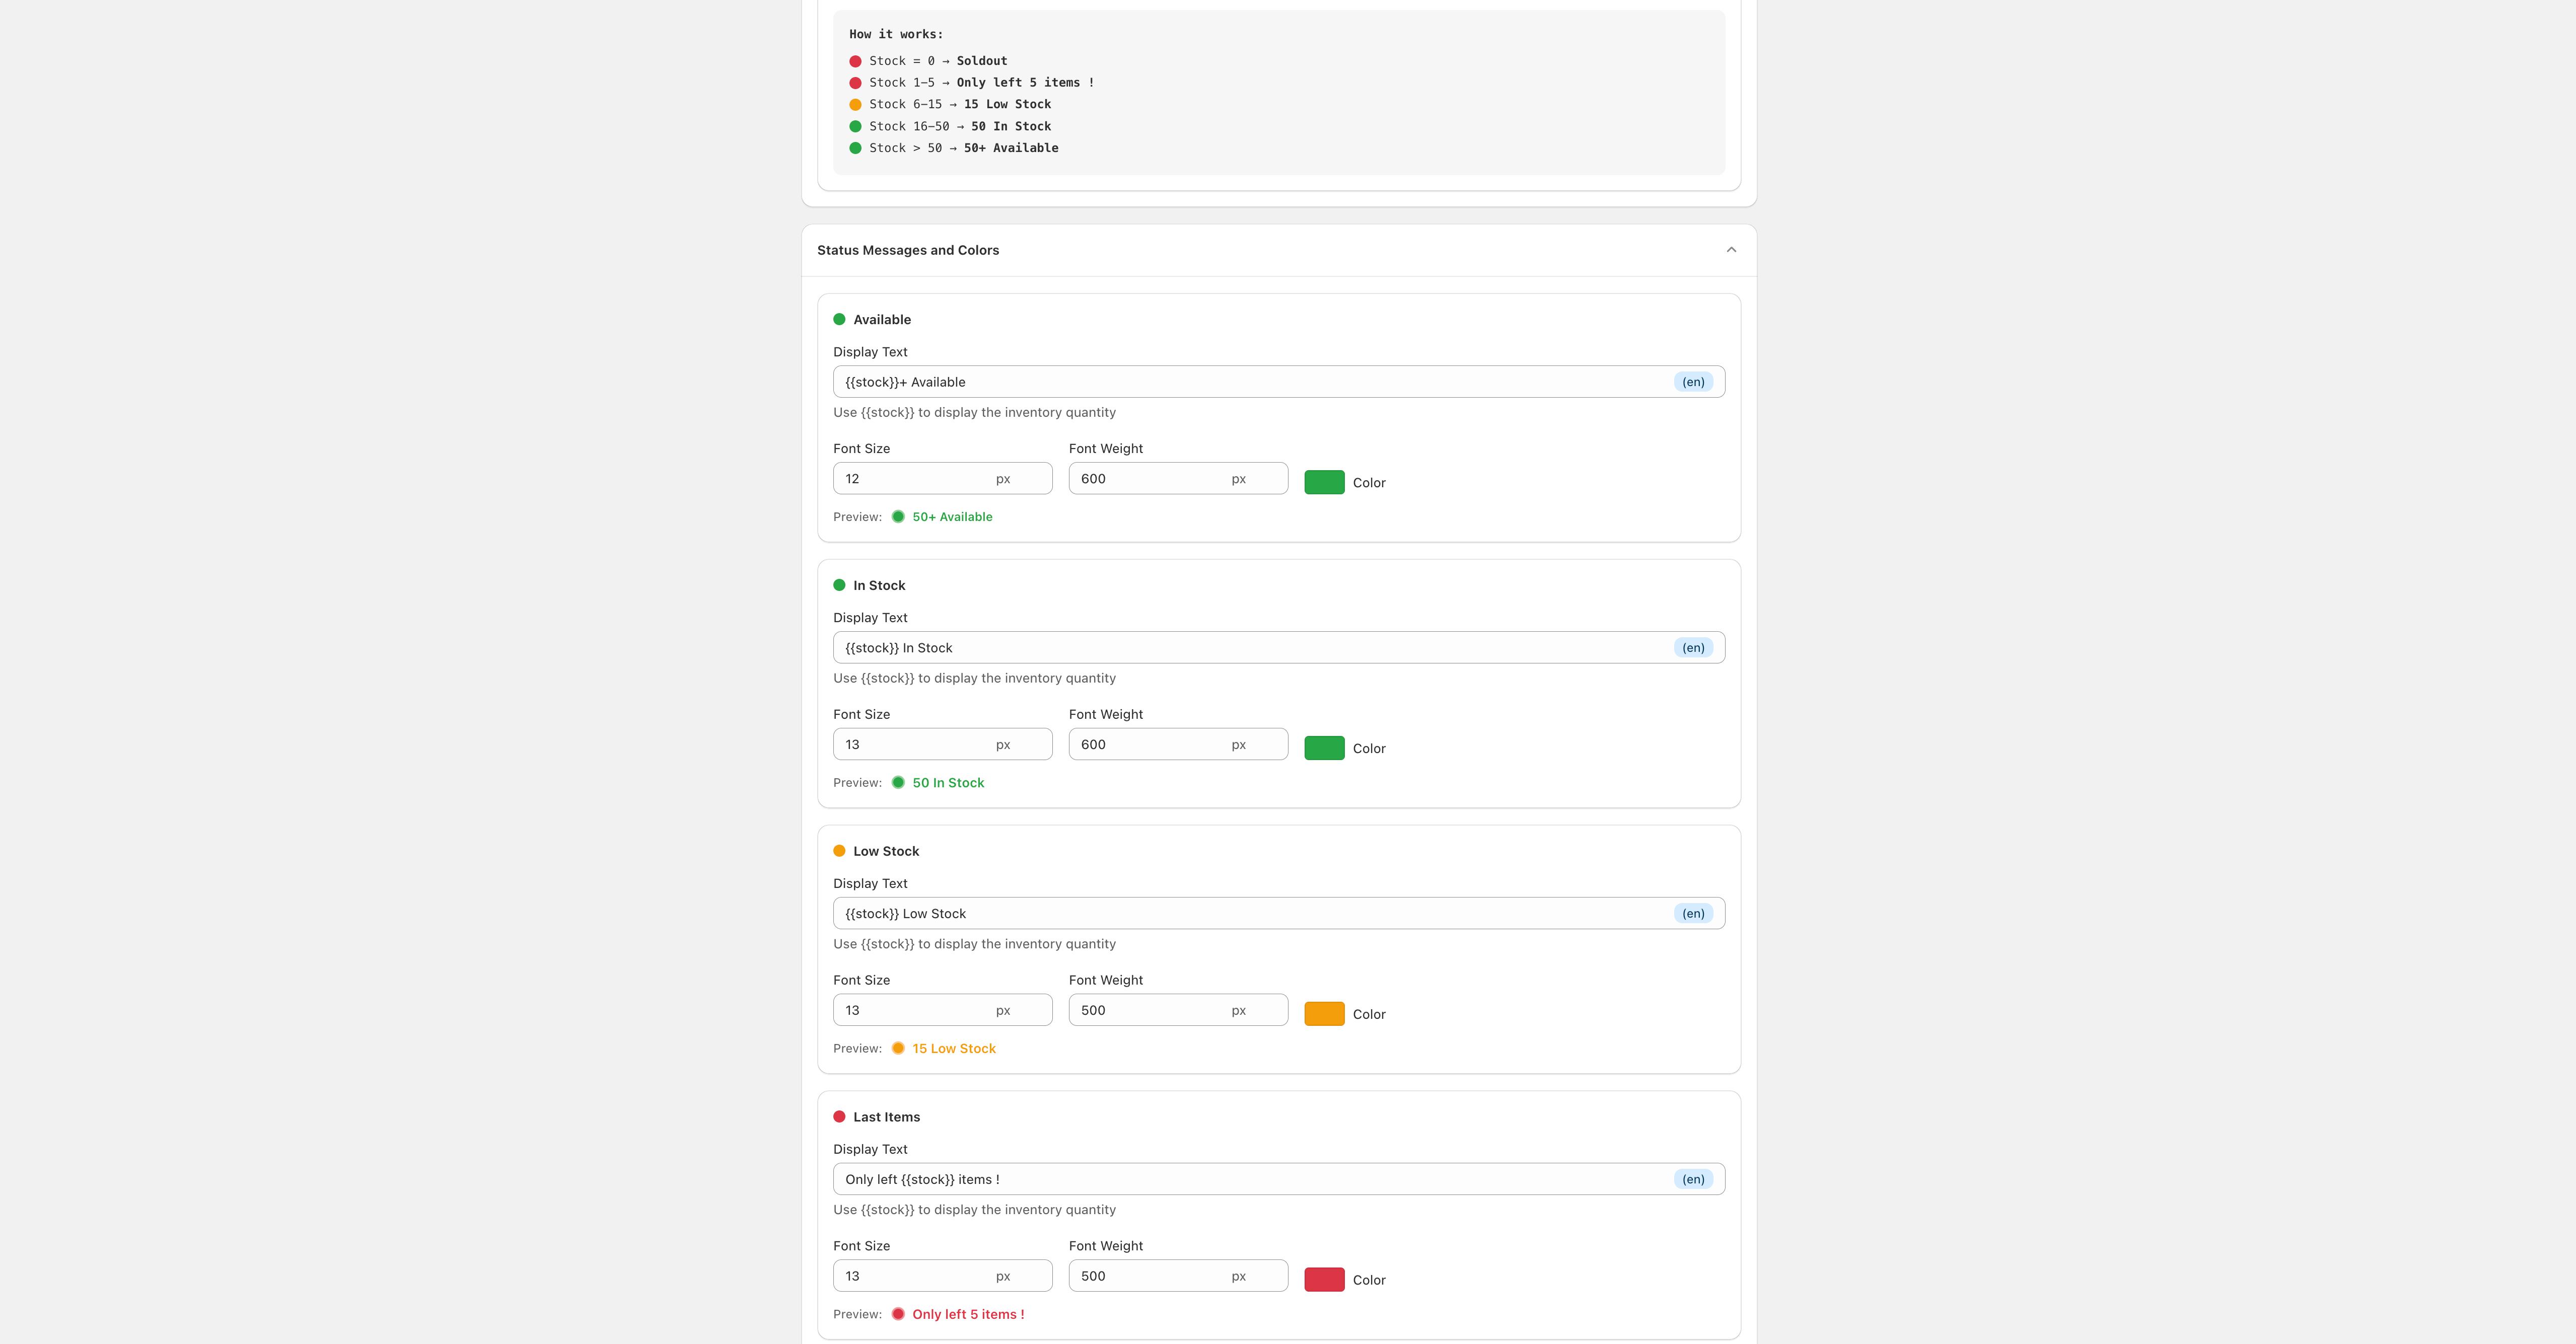The image size is (2576, 1344).
Task: Click the Low Stock display text field
Action: pos(1250,913)
